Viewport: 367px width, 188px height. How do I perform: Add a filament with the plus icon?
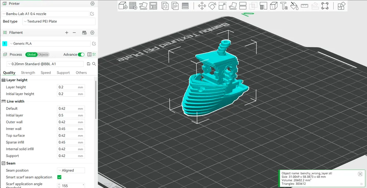[67, 33]
